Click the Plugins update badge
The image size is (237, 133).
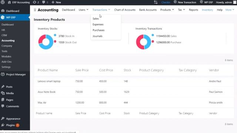point(17,125)
